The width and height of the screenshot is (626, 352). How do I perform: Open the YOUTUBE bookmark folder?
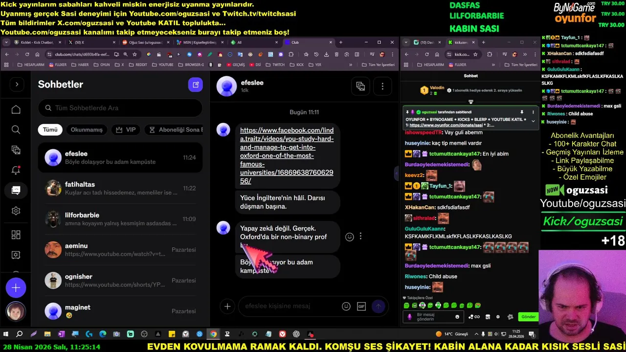163,65
